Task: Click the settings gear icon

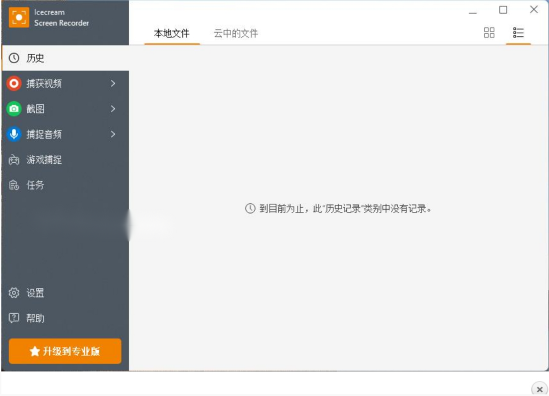Action: [x=14, y=293]
